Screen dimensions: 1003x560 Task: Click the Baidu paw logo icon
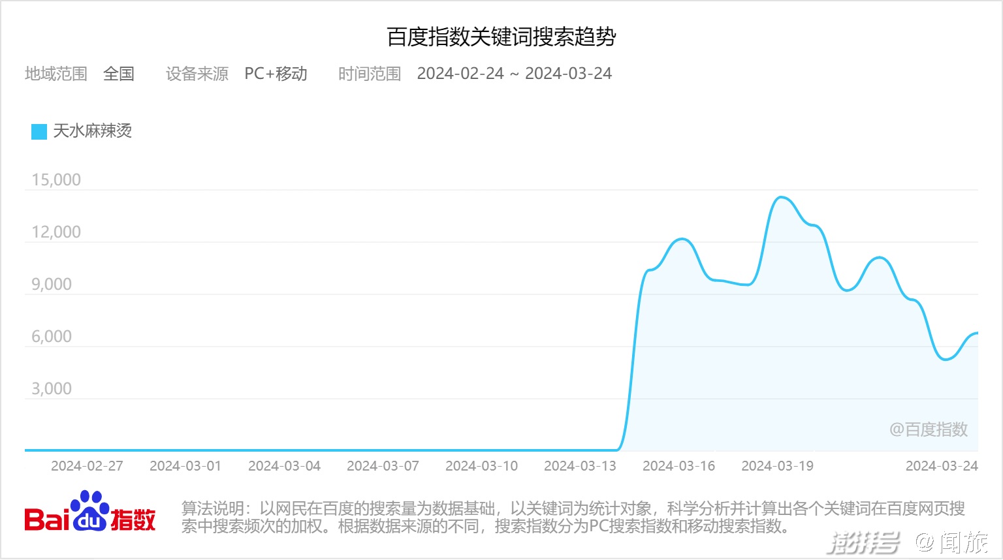point(90,510)
